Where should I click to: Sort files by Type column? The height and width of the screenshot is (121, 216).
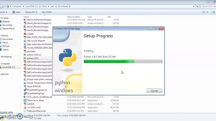click(90, 17)
